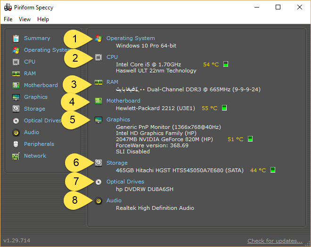Select Network label in the sidebar
311x247 pixels.
(35, 156)
